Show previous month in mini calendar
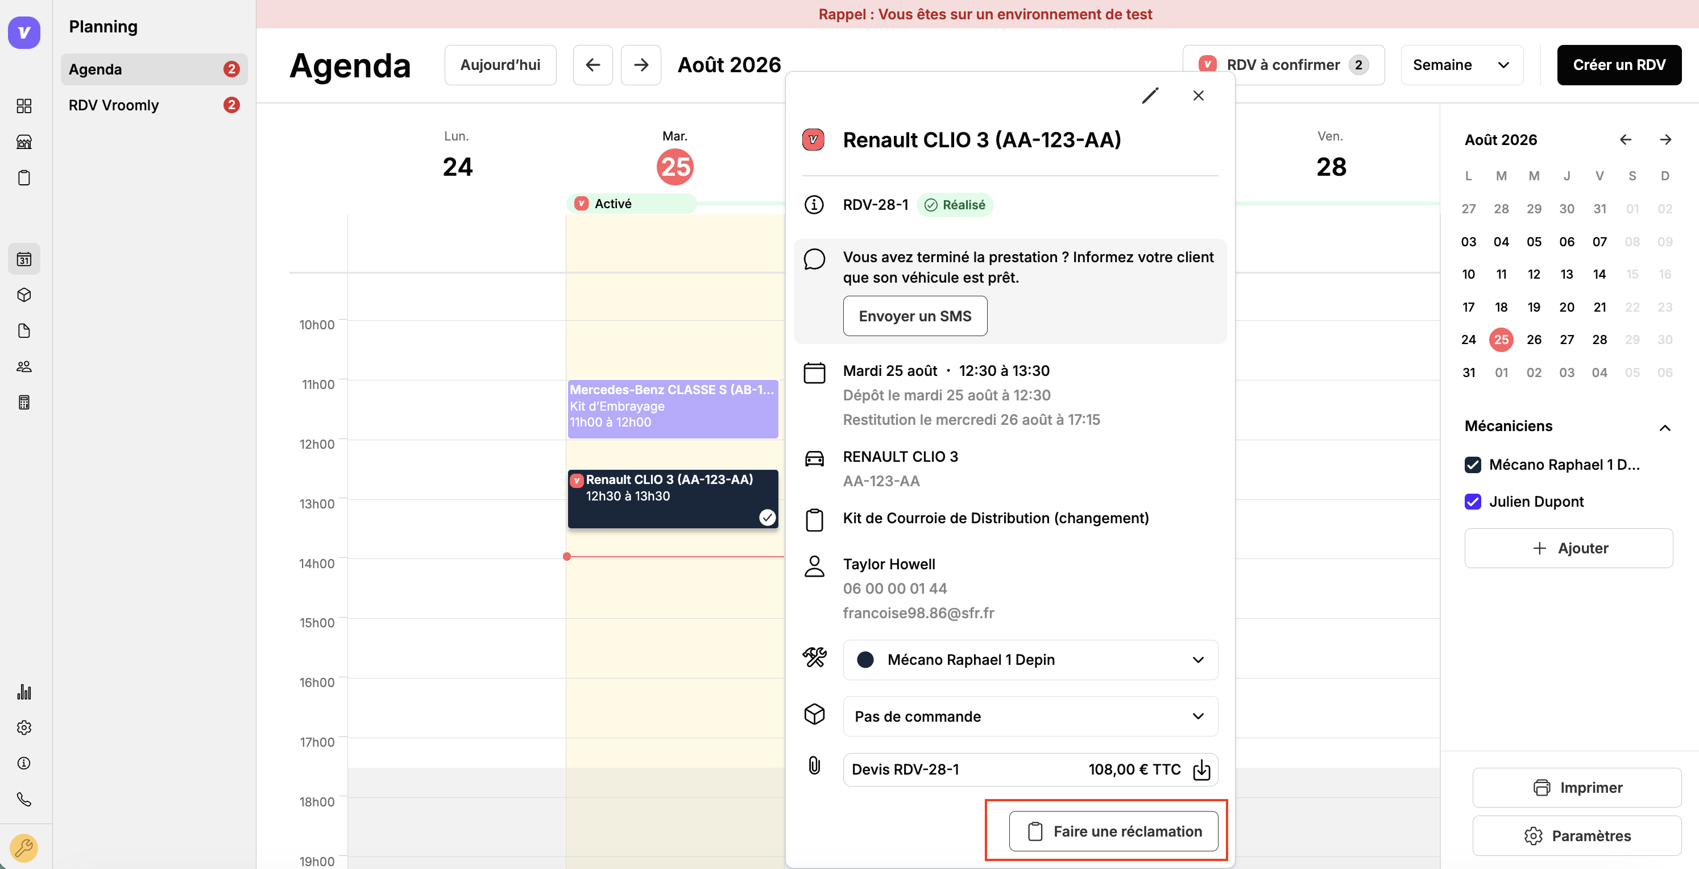This screenshot has height=869, width=1699. [1625, 140]
